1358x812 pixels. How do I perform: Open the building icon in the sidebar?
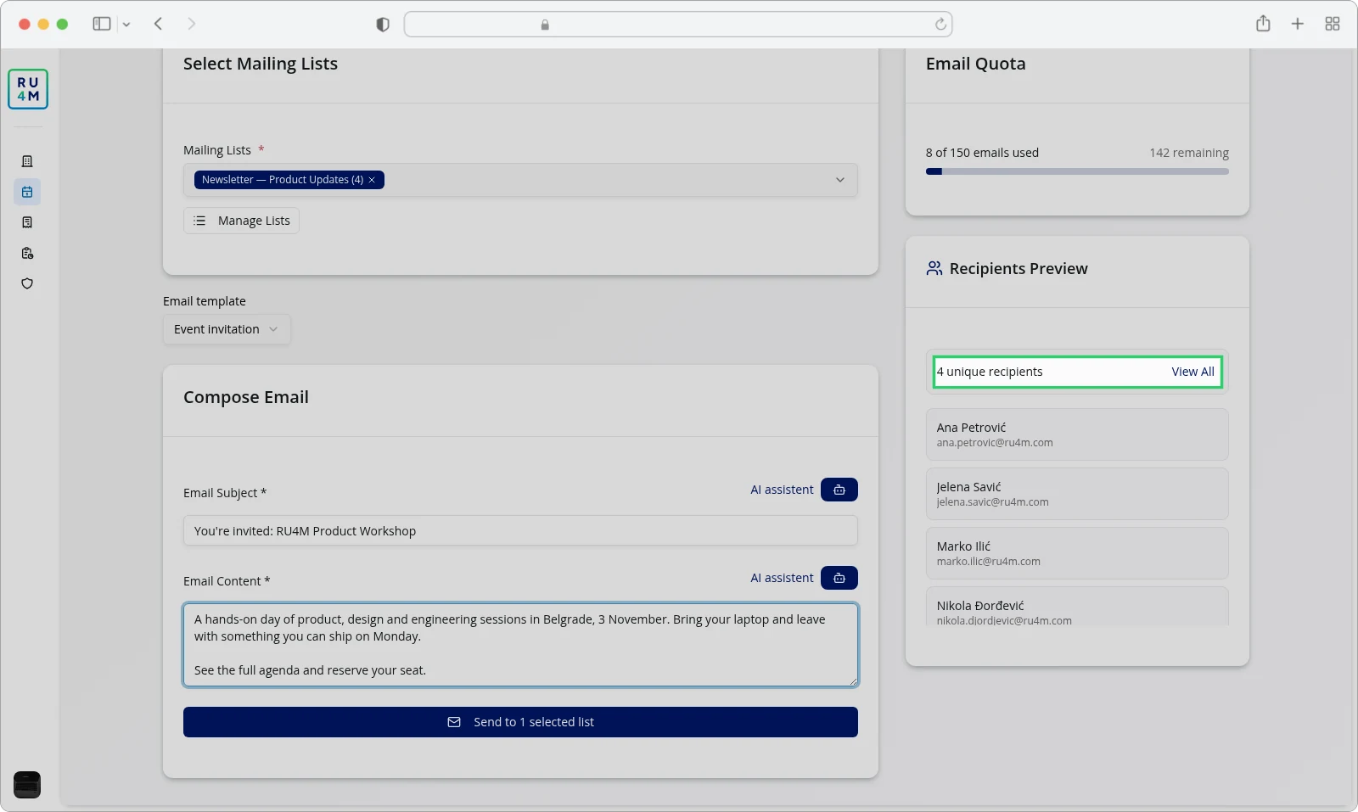tap(27, 161)
